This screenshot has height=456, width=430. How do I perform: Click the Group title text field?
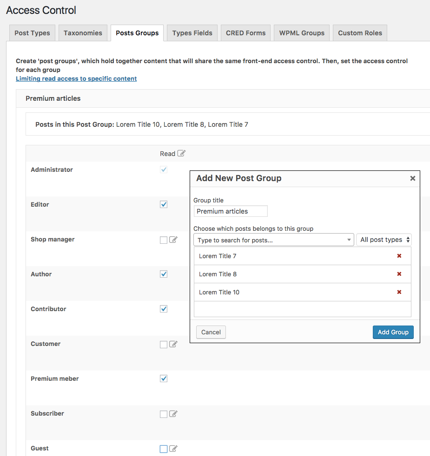pyautogui.click(x=231, y=211)
